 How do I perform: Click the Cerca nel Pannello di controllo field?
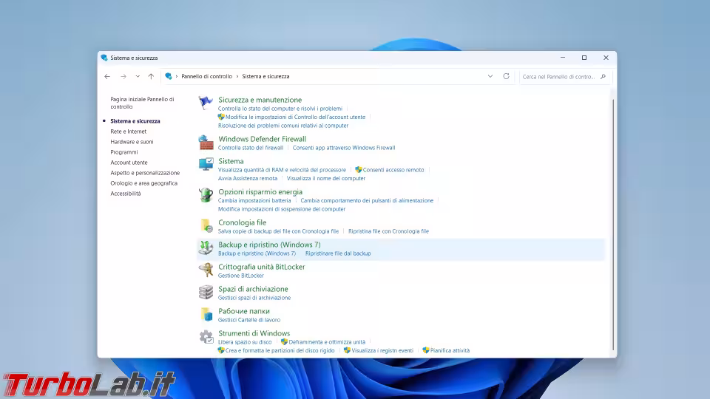point(559,76)
